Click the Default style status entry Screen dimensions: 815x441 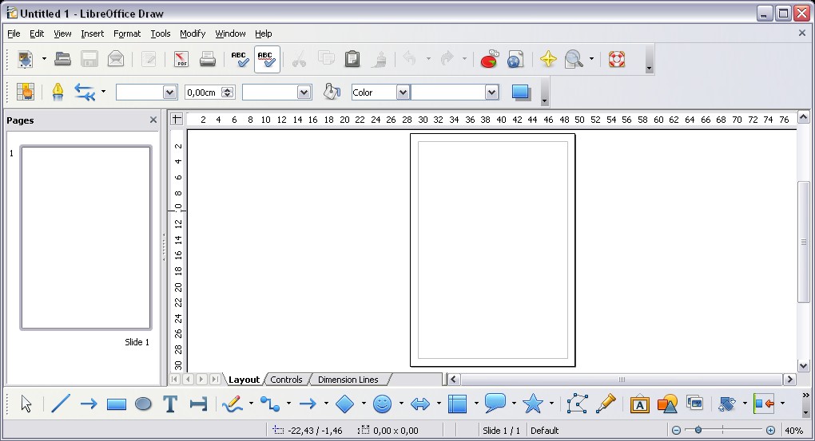tap(544, 431)
